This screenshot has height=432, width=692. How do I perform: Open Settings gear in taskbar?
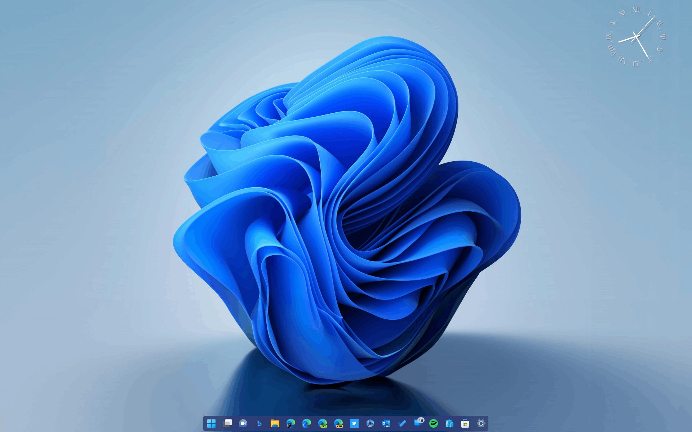(x=481, y=423)
